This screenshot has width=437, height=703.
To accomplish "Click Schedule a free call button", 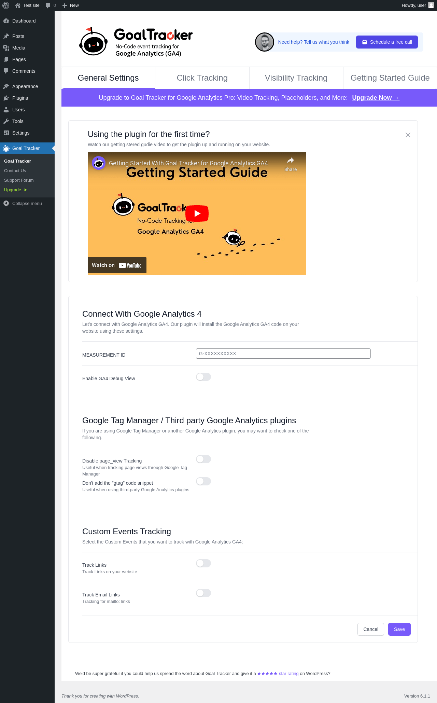I will (x=387, y=42).
